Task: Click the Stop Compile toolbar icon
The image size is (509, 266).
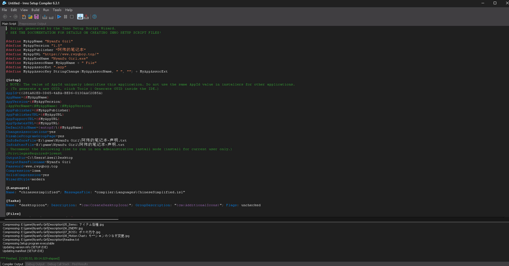Action: (x=51, y=17)
